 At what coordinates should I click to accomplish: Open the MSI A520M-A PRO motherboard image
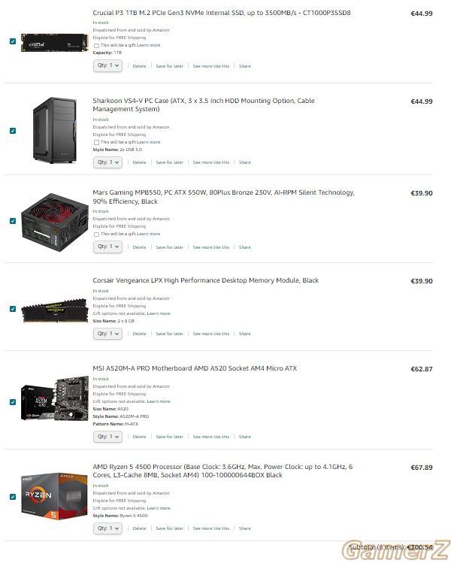[55, 398]
